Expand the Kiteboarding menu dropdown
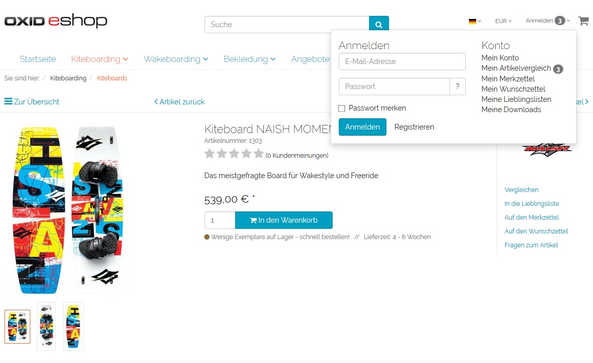 [99, 59]
